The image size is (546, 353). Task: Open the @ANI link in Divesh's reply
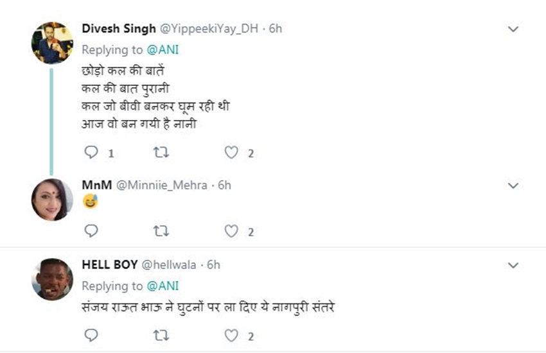[x=163, y=49]
